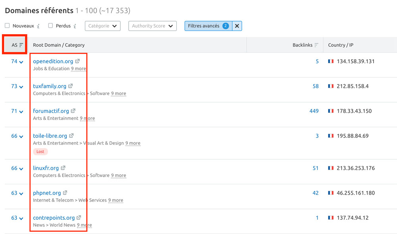View the 5 backlinks from openedition.org
This screenshot has width=397, height=234.
[317, 61]
